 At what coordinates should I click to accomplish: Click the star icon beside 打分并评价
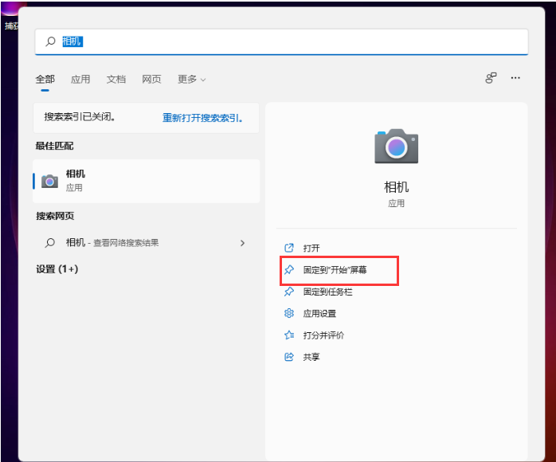[289, 335]
